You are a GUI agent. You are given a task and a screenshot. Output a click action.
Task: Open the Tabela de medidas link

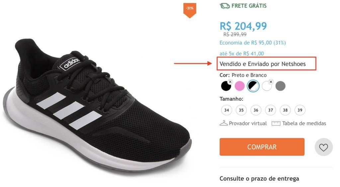pos(304,123)
